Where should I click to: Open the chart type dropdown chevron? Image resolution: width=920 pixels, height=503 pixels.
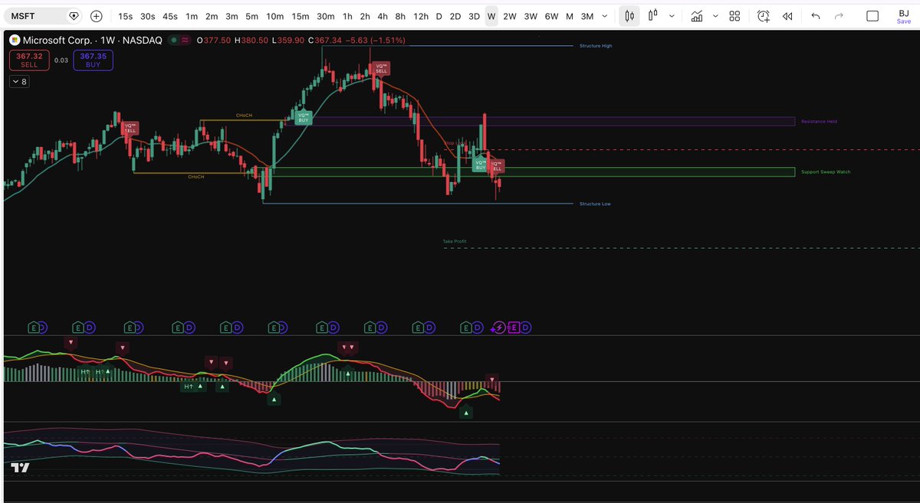pyautogui.click(x=672, y=16)
